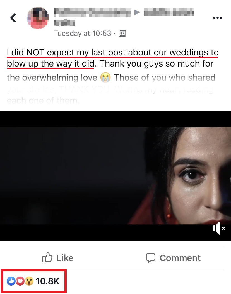Screen dimensions: 231x294
Task: Click the triangle arrow between the names
Action: tap(137, 12)
